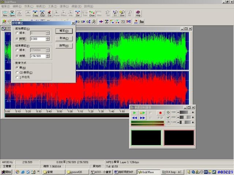Click the Help book toolbar icon
Screen dimensions: 234x175
pyautogui.click(x=138, y=13)
